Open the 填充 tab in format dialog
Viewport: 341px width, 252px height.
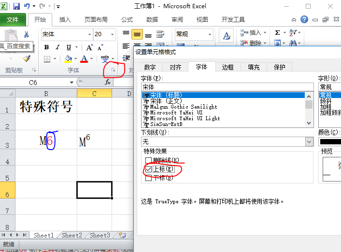(254, 67)
